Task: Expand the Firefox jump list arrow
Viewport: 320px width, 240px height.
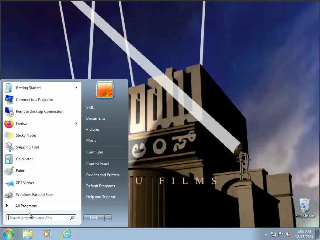Action: (x=76, y=123)
